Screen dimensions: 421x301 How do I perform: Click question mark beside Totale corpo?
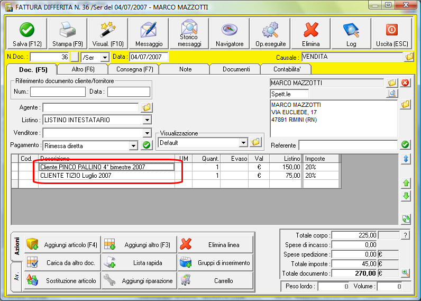point(406,235)
